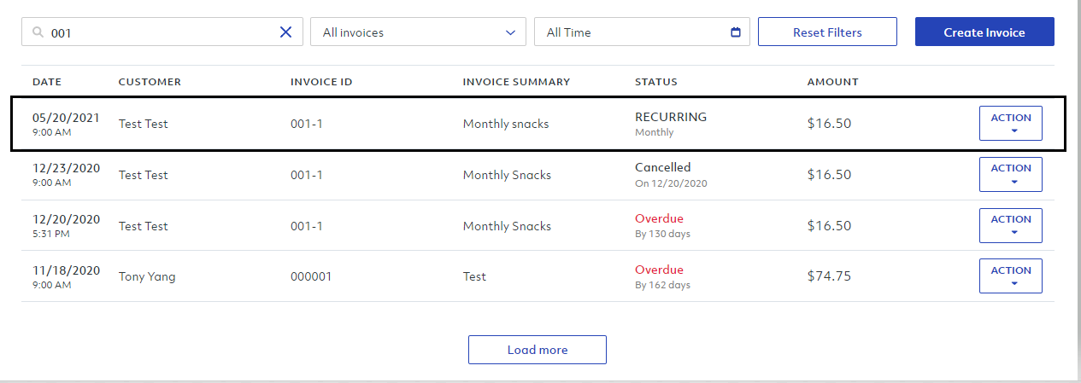This screenshot has width=1081, height=383.
Task: Click the Test invoice summary cell
Action: [474, 276]
